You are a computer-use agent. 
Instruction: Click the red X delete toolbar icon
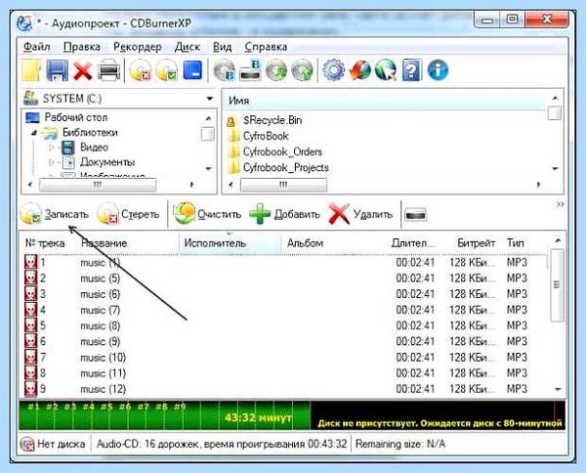pos(83,71)
